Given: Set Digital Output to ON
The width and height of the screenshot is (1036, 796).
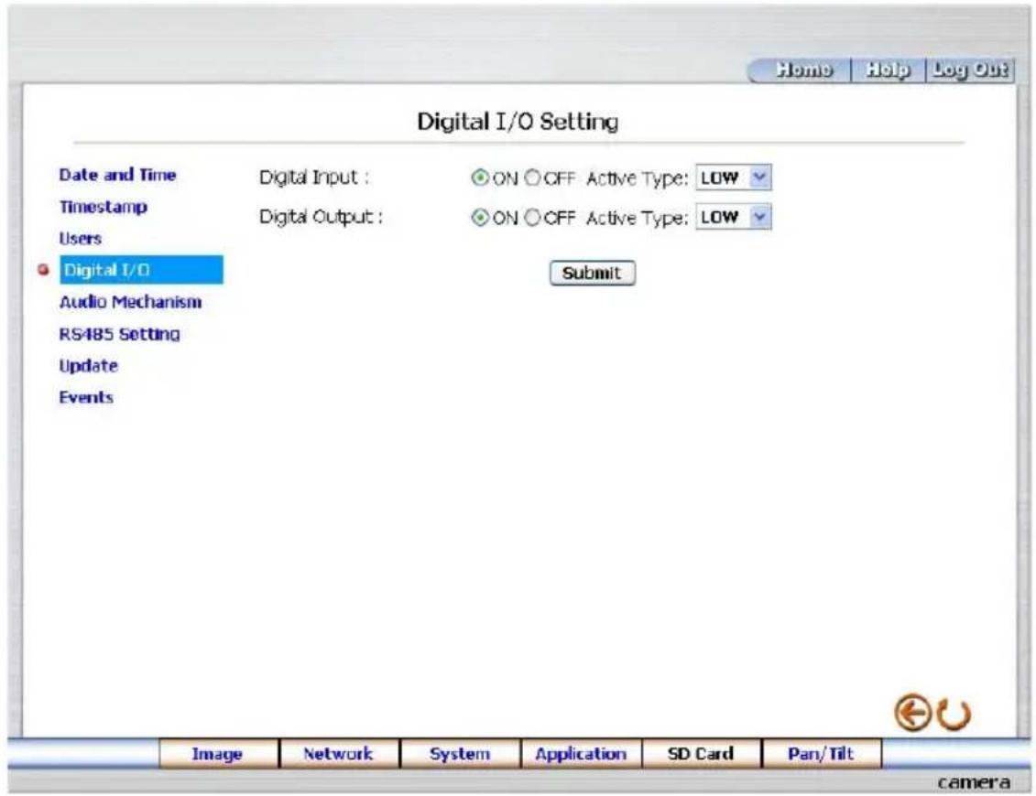Looking at the screenshot, I should tap(480, 217).
